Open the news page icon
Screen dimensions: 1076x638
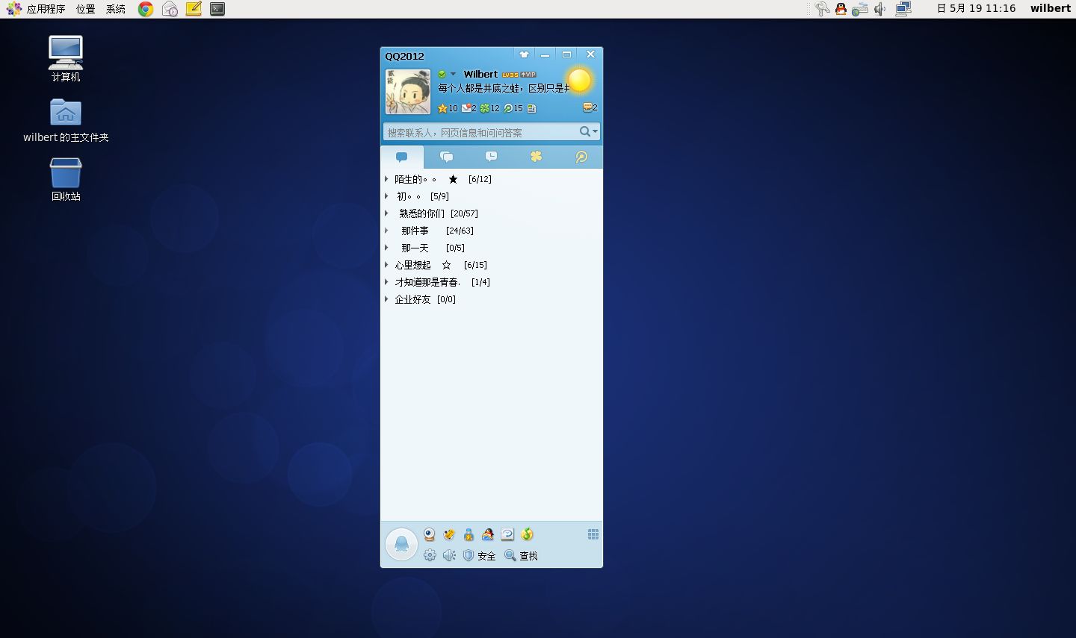[531, 108]
